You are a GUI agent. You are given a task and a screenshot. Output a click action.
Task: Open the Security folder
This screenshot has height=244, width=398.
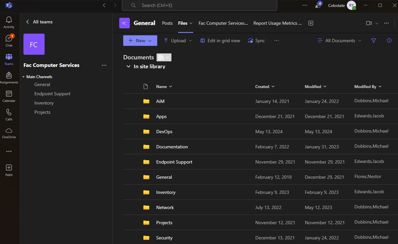pyautogui.click(x=164, y=238)
